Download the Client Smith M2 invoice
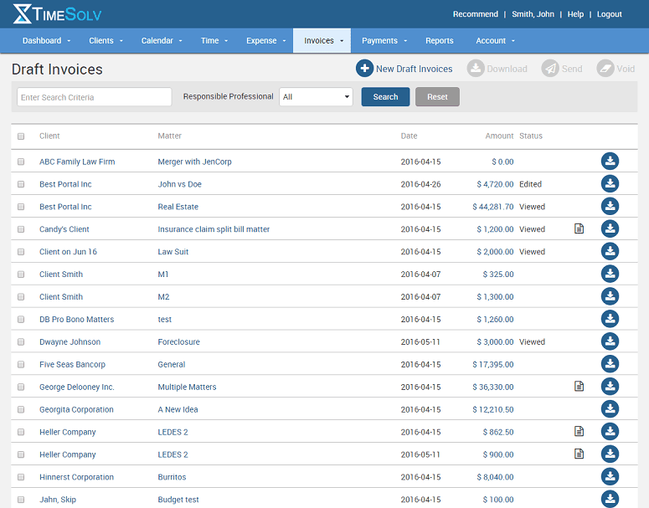Viewport: 649px width, 508px height. point(610,296)
